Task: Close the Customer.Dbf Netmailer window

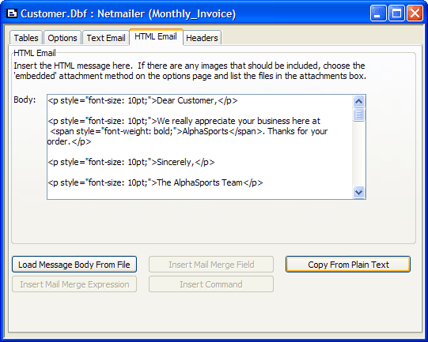Action: [x=415, y=13]
